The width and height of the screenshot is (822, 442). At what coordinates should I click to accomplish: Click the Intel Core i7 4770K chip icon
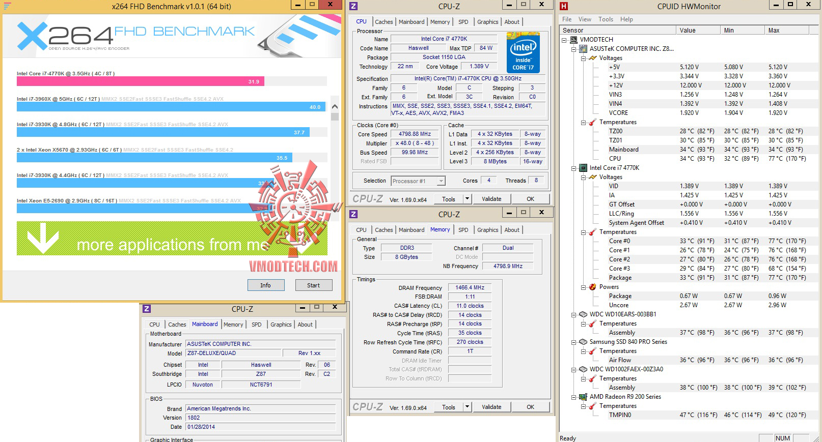[x=584, y=168]
